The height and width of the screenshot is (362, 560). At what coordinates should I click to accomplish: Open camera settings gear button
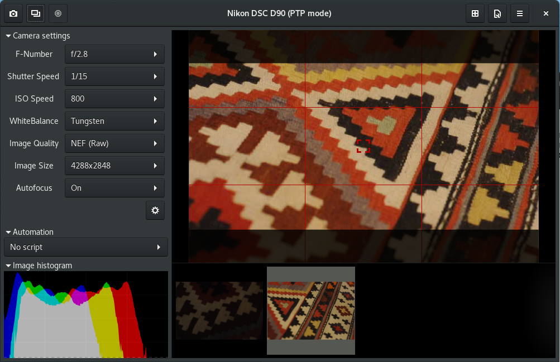155,210
